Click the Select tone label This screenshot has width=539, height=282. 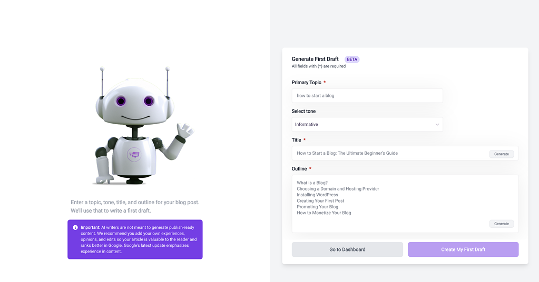(x=303, y=111)
